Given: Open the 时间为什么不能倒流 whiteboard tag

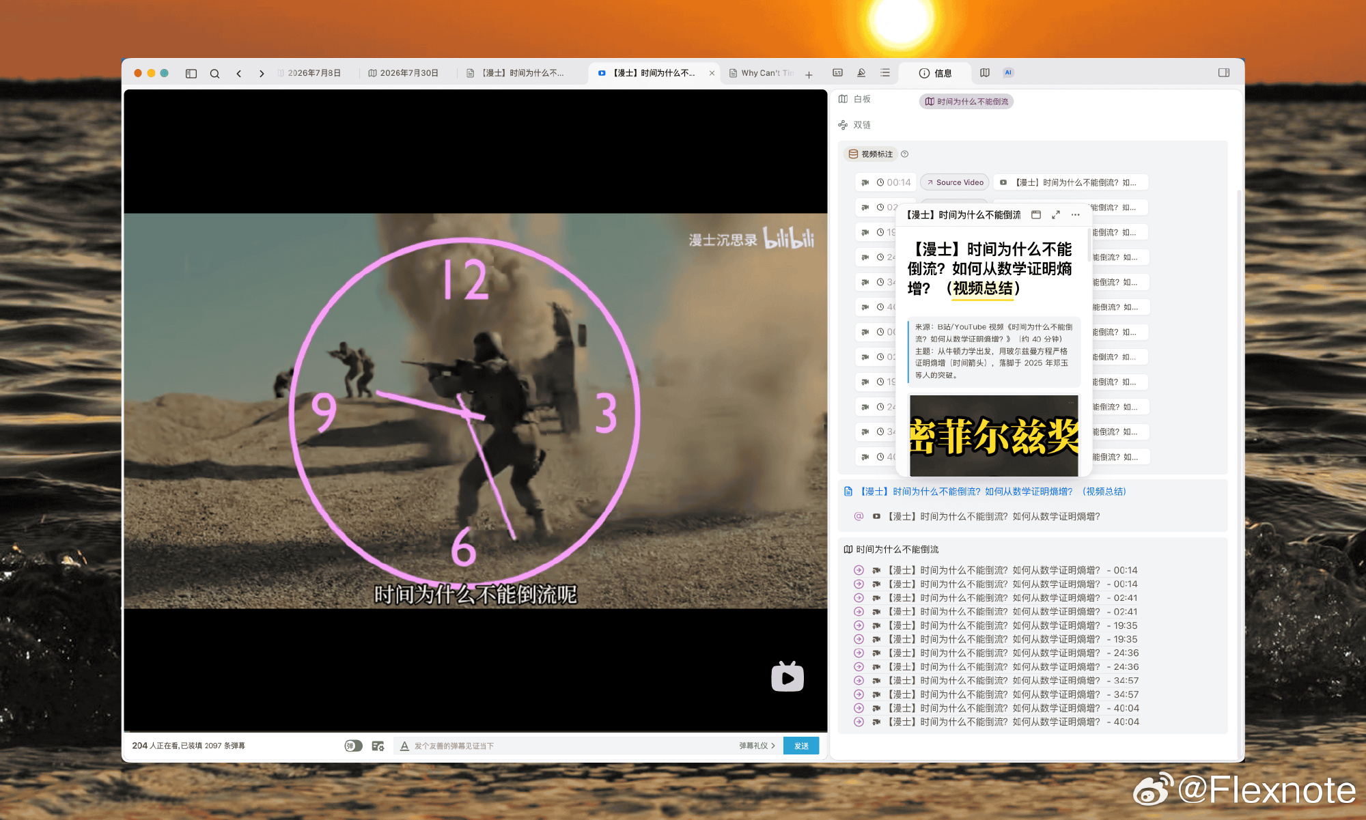Looking at the screenshot, I should tap(966, 102).
